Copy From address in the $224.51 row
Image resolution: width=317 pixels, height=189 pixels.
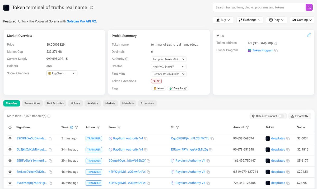coord(148,172)
